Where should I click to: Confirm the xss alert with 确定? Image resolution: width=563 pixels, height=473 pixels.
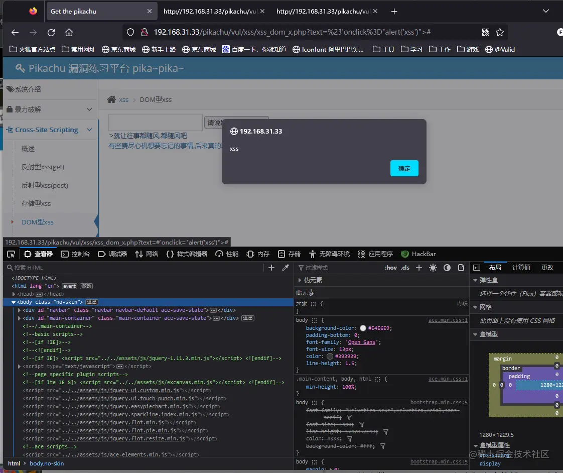coord(404,168)
